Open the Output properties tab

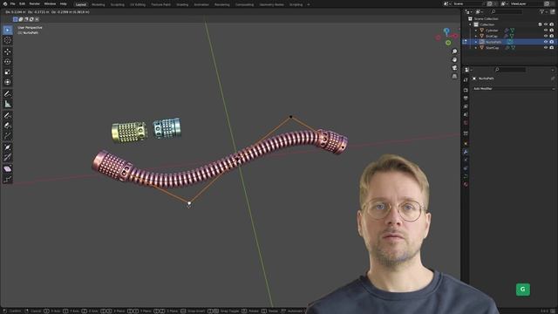click(466, 99)
